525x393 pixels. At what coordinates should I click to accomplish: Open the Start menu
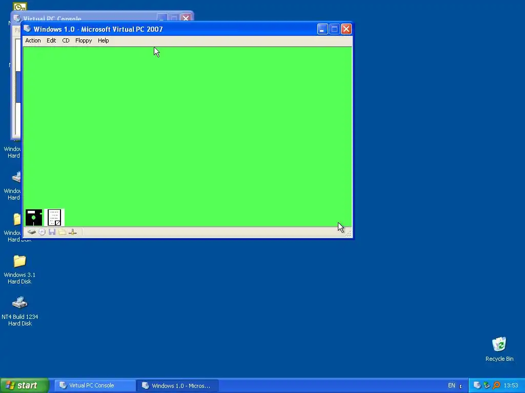click(x=24, y=385)
